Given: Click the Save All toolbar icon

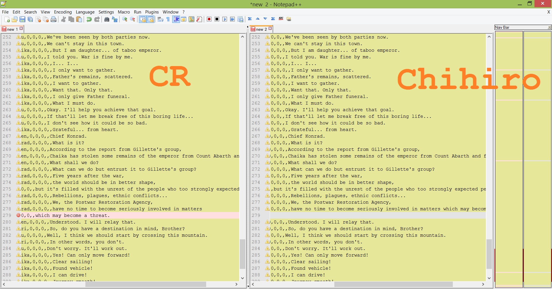Looking at the screenshot, I should tap(30, 19).
